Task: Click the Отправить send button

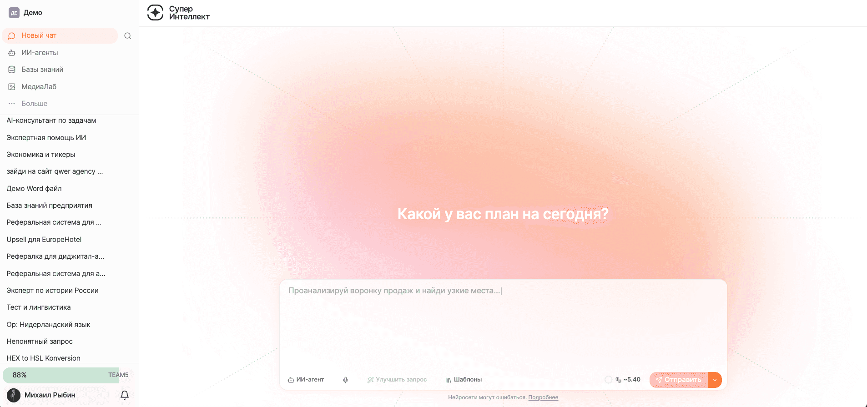Action: [679, 380]
